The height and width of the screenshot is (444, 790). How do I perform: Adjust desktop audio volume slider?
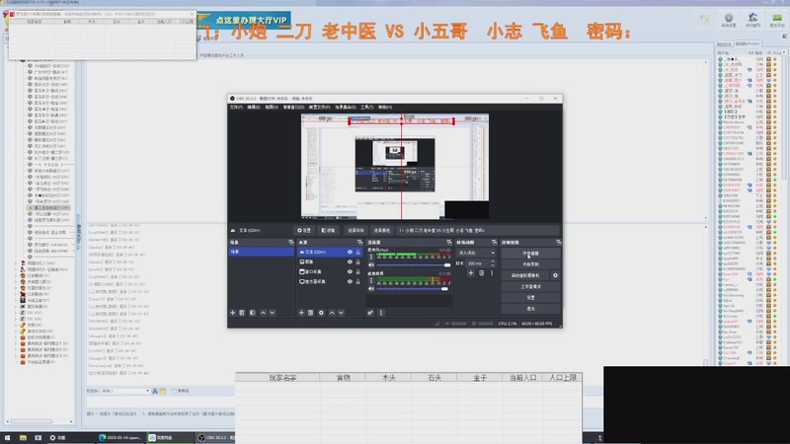[x=412, y=289]
